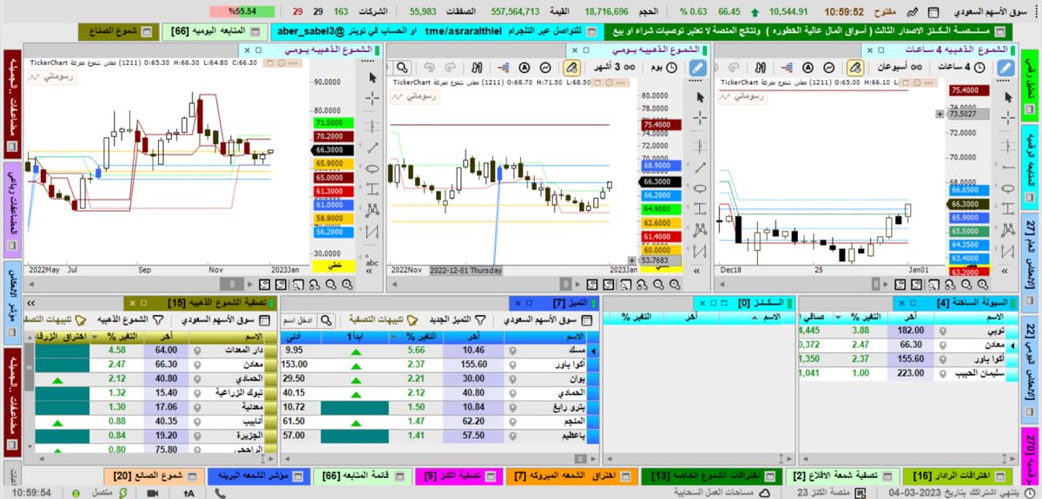Toggle the pin marker for مسك row

point(513,350)
